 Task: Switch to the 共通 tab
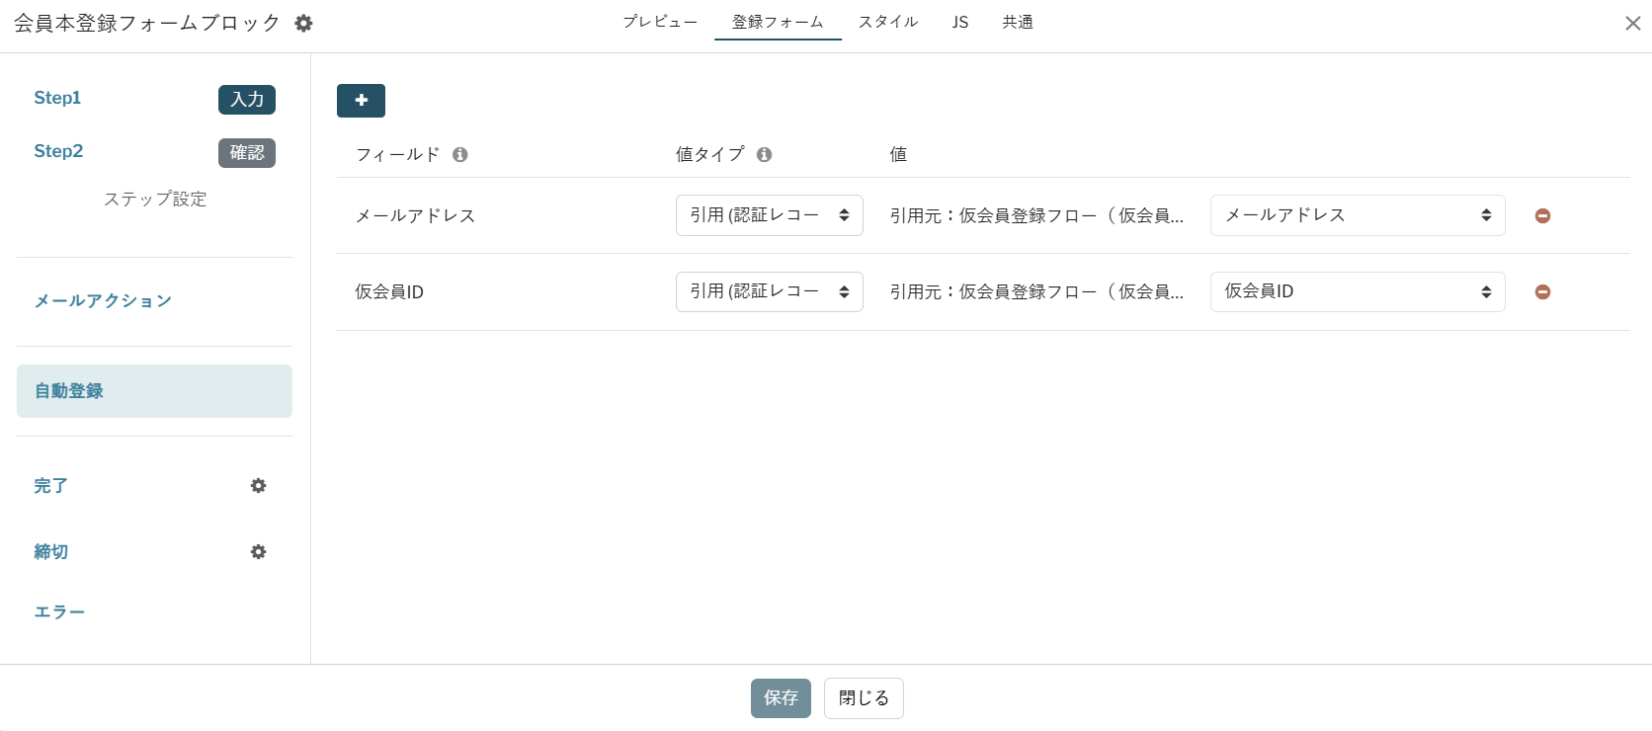[x=1018, y=22]
